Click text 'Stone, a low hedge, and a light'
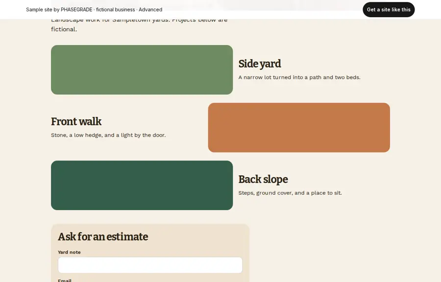Image resolution: width=441 pixels, height=282 pixels. coord(92,135)
